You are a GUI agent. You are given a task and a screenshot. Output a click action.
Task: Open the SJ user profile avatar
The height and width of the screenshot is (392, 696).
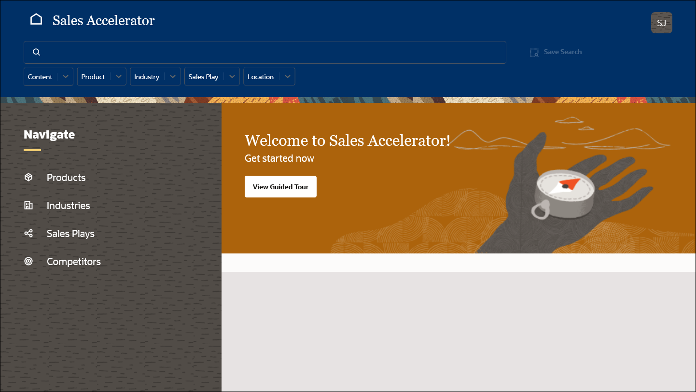coord(661,22)
